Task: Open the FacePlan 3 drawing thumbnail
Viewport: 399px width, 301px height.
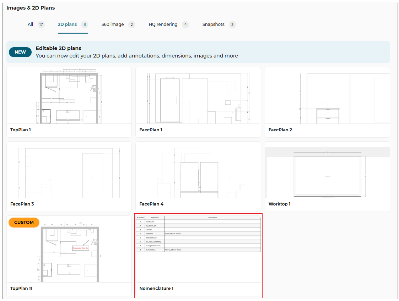Action: (x=69, y=170)
